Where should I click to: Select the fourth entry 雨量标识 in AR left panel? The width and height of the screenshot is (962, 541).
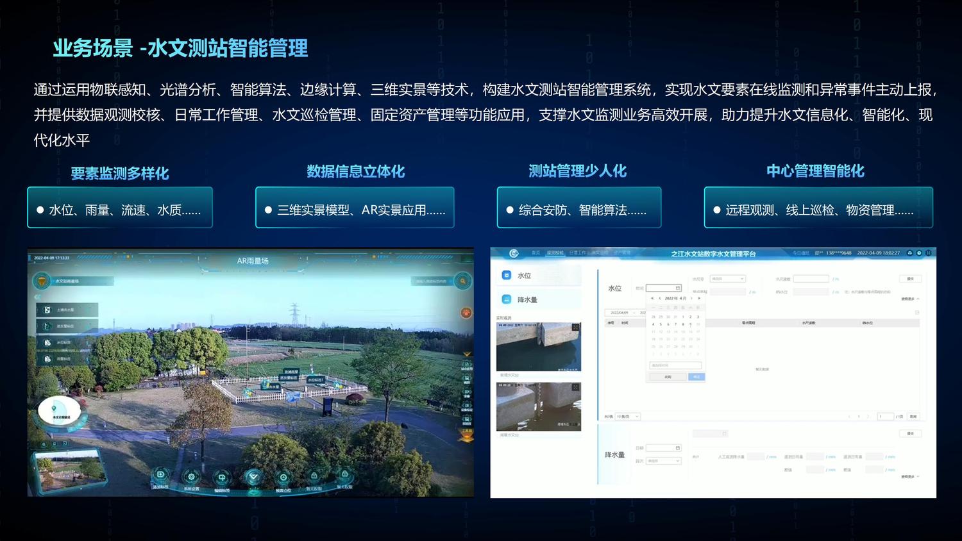coord(67,359)
